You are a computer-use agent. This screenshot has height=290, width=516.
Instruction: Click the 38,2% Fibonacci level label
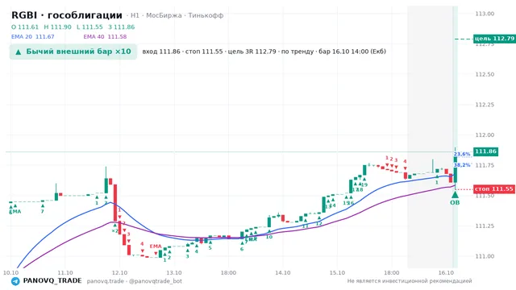click(462, 164)
